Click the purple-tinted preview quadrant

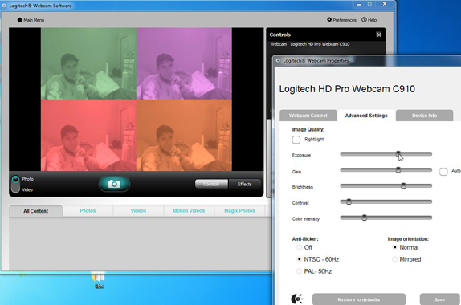(x=184, y=63)
